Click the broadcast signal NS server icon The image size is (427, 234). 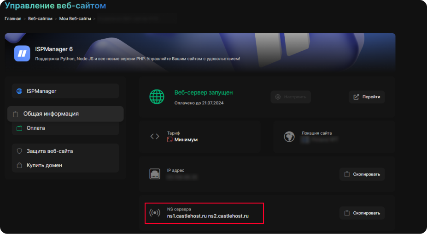point(155,213)
